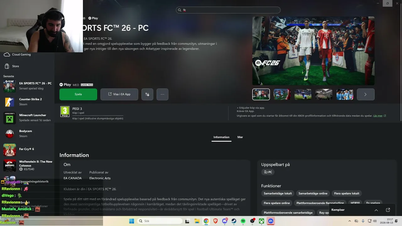Open File Explorer from the taskbar
Viewport: 402px width, 226px height.
pos(197,221)
